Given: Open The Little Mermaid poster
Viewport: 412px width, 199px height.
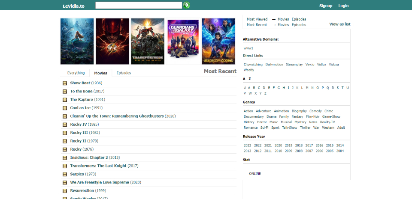Looking at the screenshot, I should 77,42.
